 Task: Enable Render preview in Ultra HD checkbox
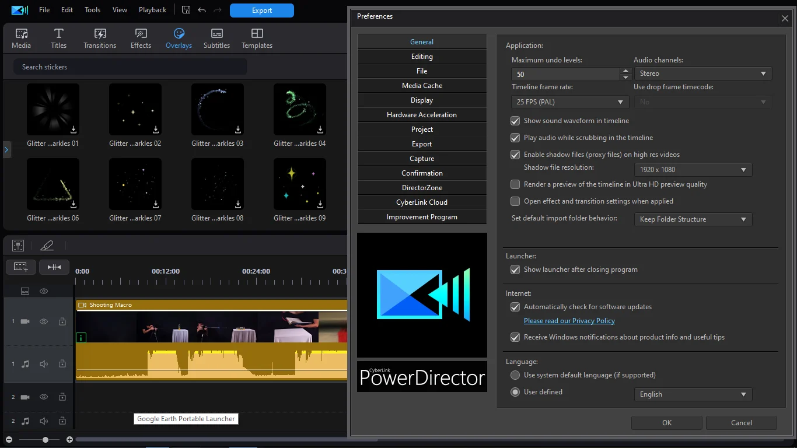[x=515, y=184]
